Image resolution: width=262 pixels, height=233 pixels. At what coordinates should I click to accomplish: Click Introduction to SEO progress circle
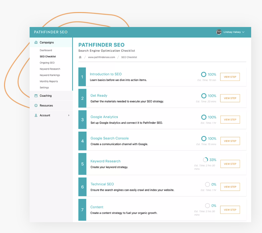[x=204, y=74]
